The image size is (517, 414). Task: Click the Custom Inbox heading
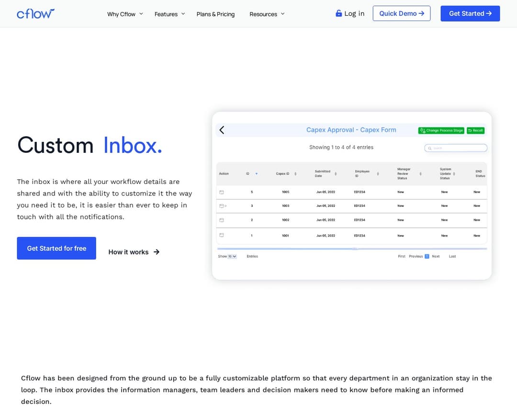[90, 145]
